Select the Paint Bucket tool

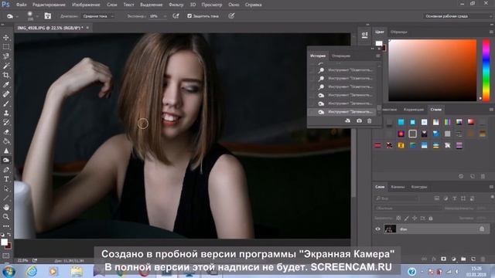(6, 141)
